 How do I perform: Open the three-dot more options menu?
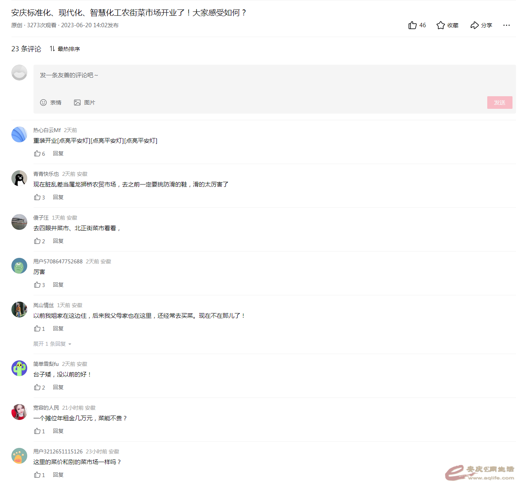pyautogui.click(x=507, y=25)
